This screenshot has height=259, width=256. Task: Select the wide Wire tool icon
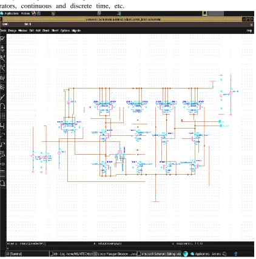tap(2, 144)
